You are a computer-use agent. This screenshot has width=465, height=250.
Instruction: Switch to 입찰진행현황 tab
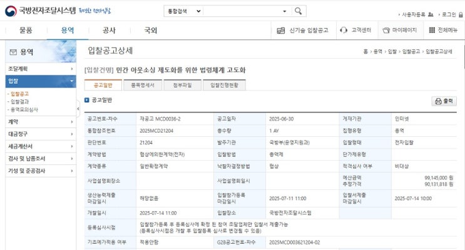tap(224, 85)
